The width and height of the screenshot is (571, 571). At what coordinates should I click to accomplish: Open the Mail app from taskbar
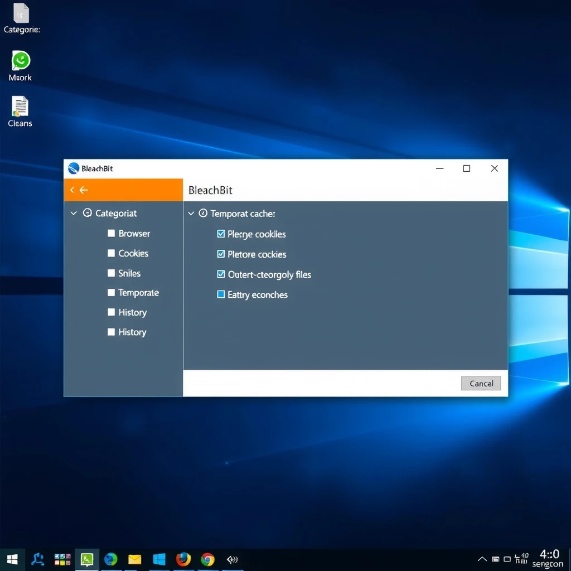click(x=135, y=559)
